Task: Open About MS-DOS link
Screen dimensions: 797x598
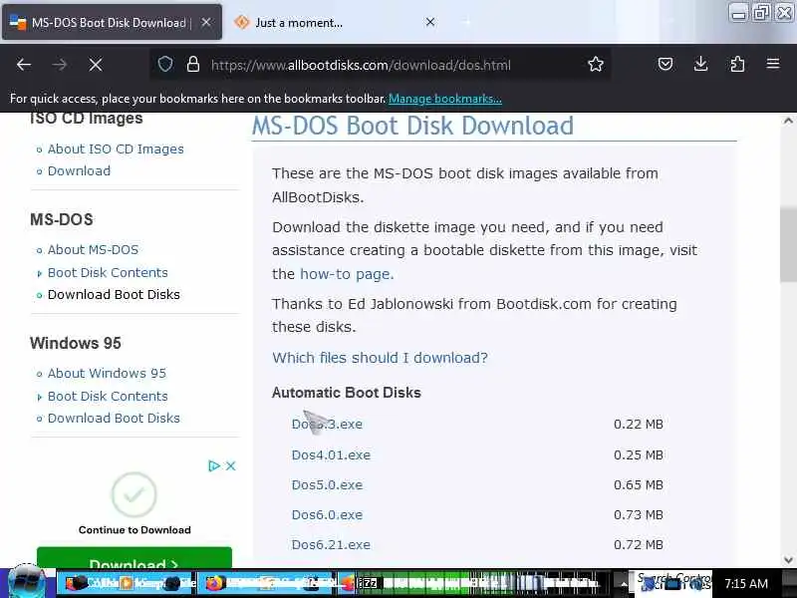Action: click(93, 250)
